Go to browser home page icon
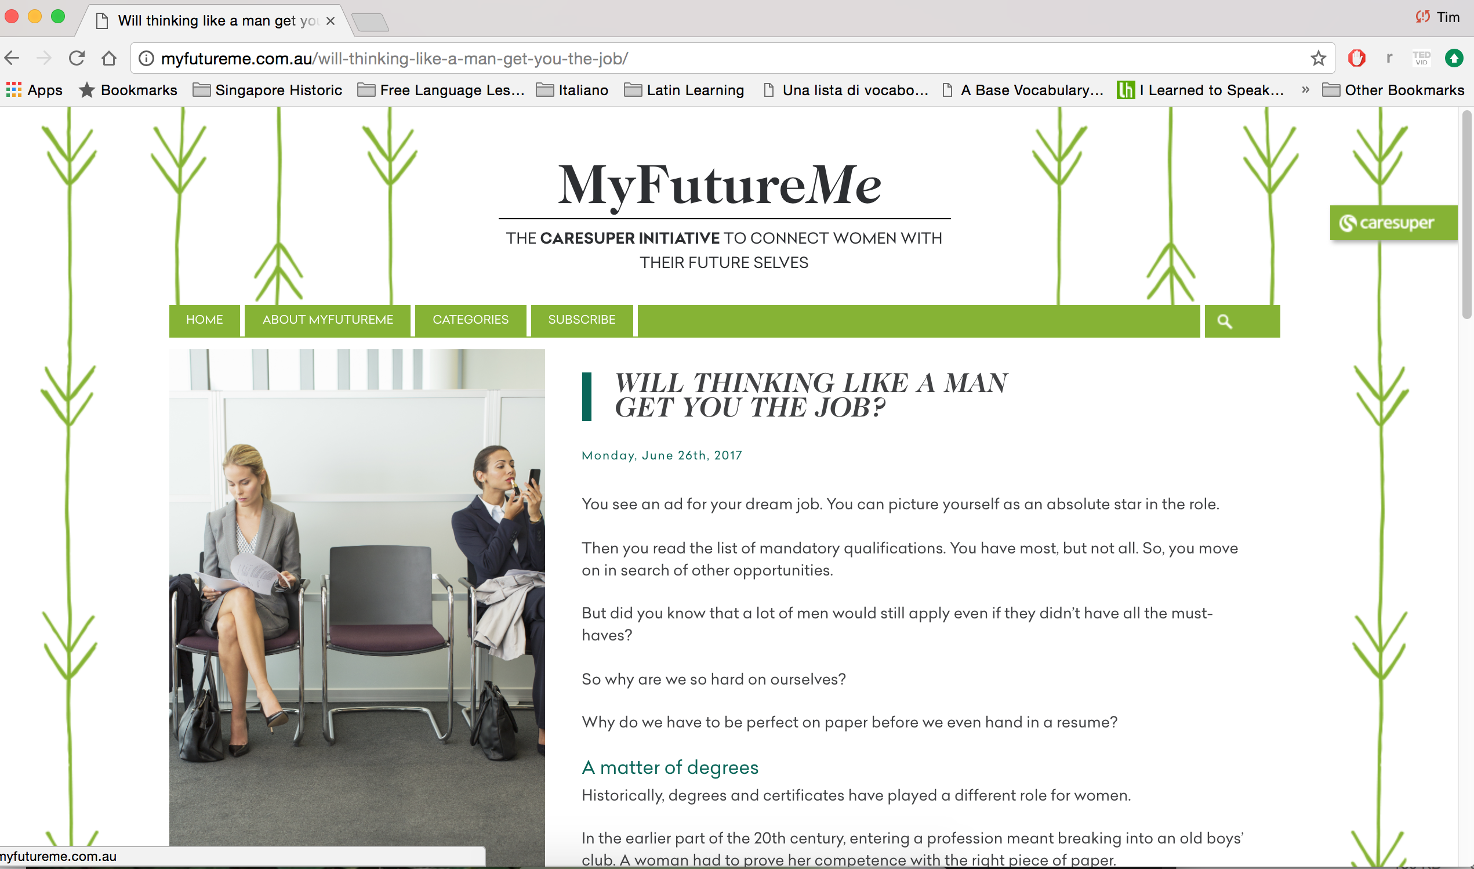The image size is (1474, 869). (109, 58)
